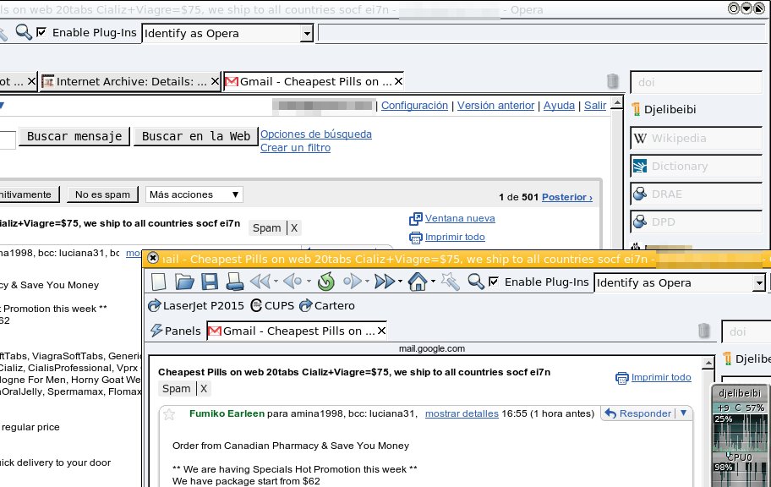The width and height of the screenshot is (771, 487).
Task: Close the Gmail tab in back window
Action: [399, 81]
